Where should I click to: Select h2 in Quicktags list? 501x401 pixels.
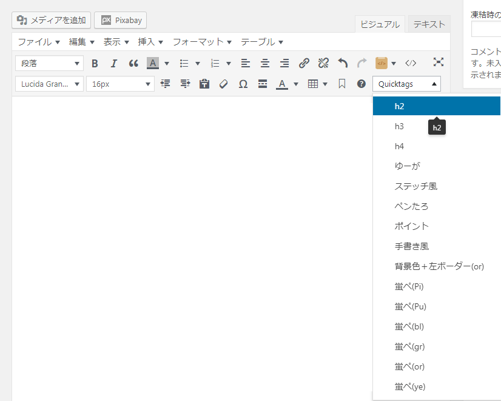[437, 106]
